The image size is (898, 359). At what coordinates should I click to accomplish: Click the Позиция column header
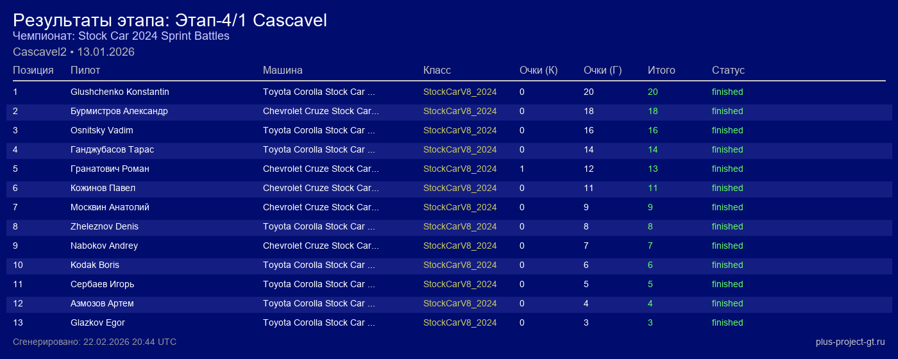(x=33, y=70)
